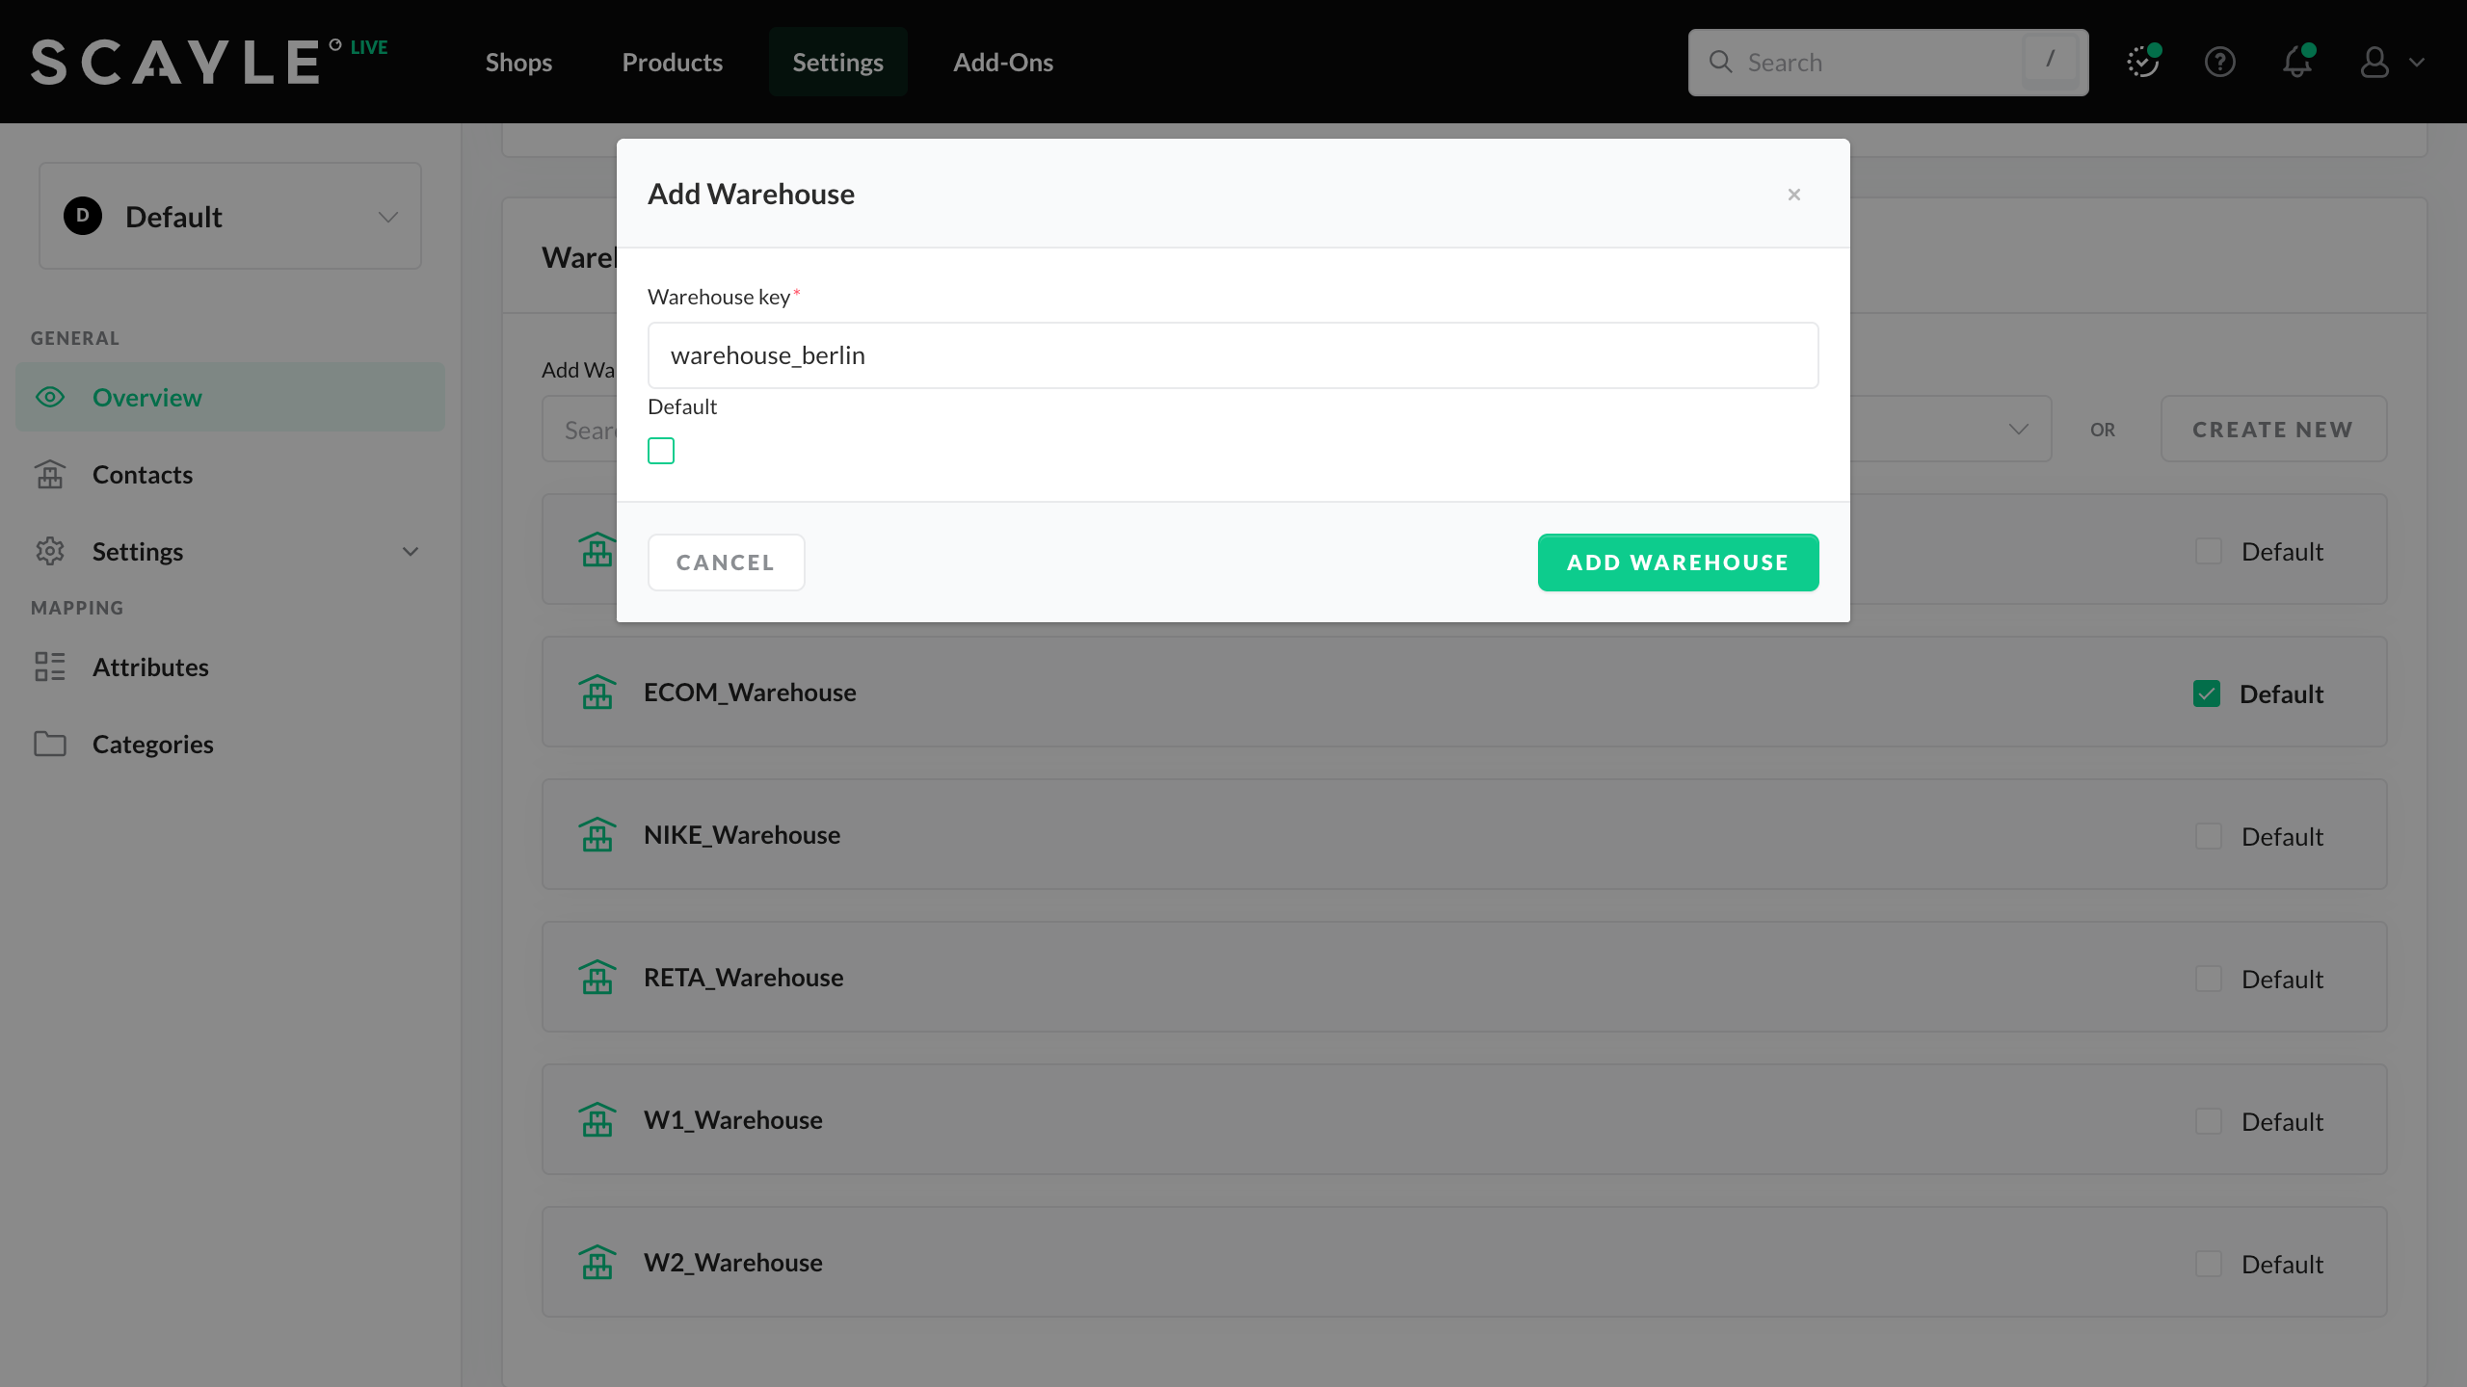Tick the Default checkbox in the dialog
This screenshot has width=2467, height=1387.
point(661,451)
